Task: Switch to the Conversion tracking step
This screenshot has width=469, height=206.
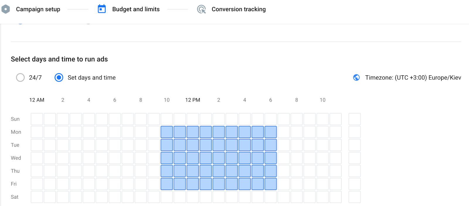Action: pos(239,9)
